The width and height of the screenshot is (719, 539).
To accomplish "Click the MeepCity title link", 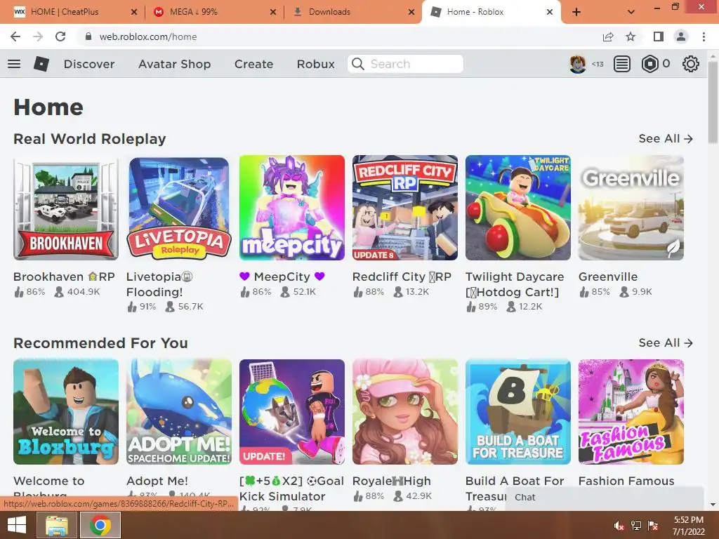I will [x=282, y=277].
